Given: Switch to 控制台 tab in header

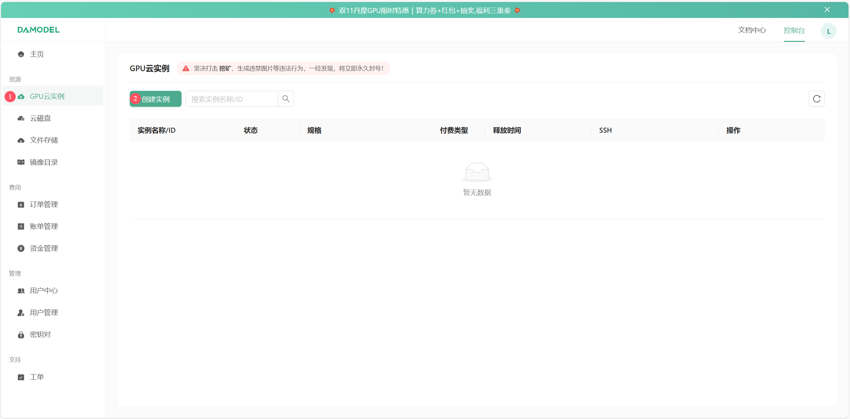Looking at the screenshot, I should (794, 31).
